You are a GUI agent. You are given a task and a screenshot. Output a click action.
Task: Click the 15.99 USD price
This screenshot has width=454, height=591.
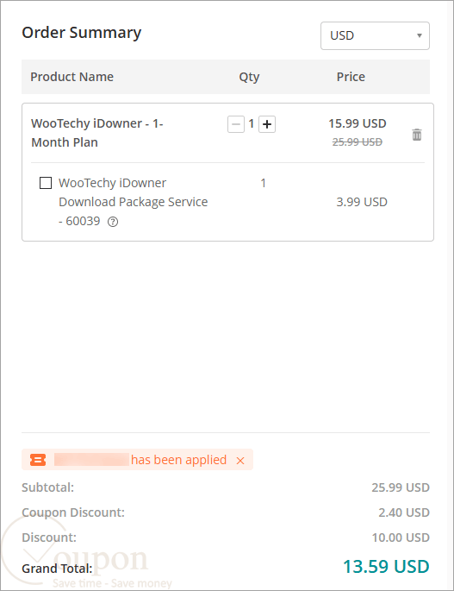click(358, 123)
